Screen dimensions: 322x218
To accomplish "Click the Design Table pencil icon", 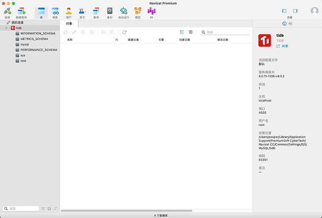I will pos(74,32).
